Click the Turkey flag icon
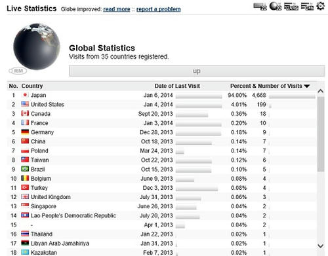The image size is (328, 256). [x=25, y=187]
